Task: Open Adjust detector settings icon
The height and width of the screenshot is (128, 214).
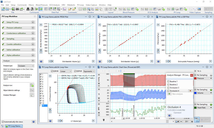Action: pos(32,90)
